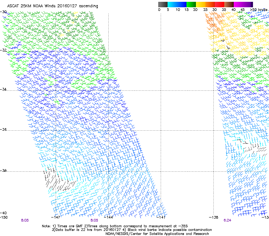Click the data buffer note line
This screenshot has height=236, width=269.
132,230
